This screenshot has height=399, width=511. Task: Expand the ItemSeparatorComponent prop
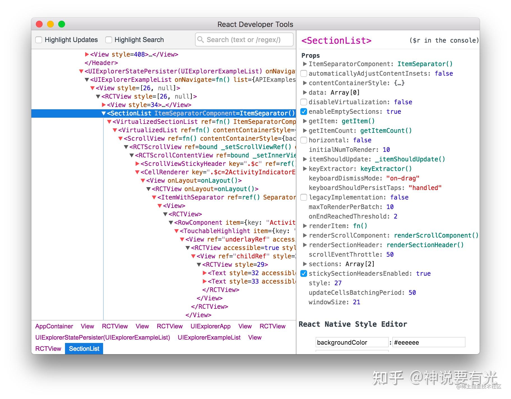tap(305, 64)
